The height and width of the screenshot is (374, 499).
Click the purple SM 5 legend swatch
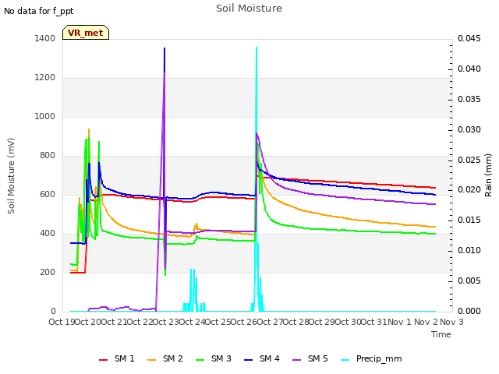click(x=297, y=360)
